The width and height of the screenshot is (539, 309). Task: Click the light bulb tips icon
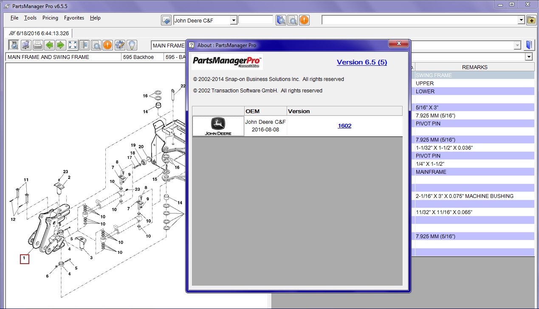point(131,45)
